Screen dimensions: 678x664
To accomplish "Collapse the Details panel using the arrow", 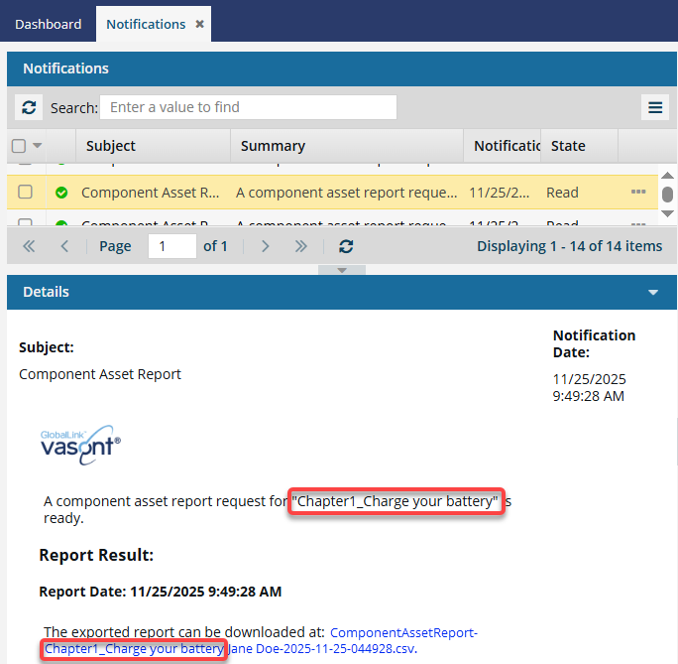I will [653, 293].
